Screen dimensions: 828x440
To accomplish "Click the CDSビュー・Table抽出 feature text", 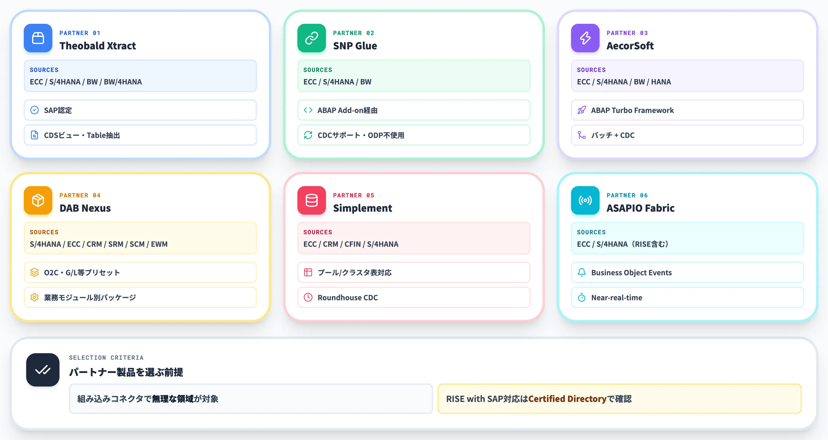I will (82, 135).
